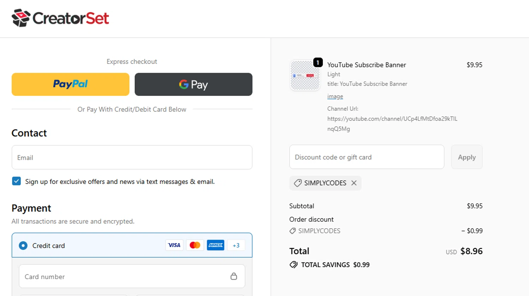
Task: Click the Total Savings tag icon
Action: coord(294,265)
